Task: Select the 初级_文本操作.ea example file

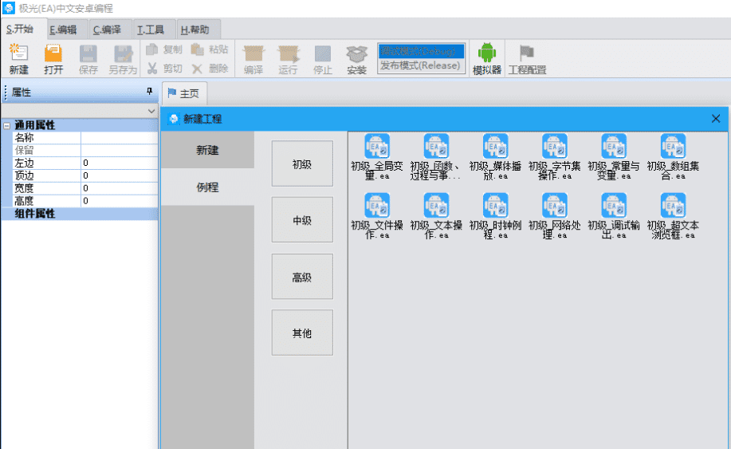Action: pos(436,216)
